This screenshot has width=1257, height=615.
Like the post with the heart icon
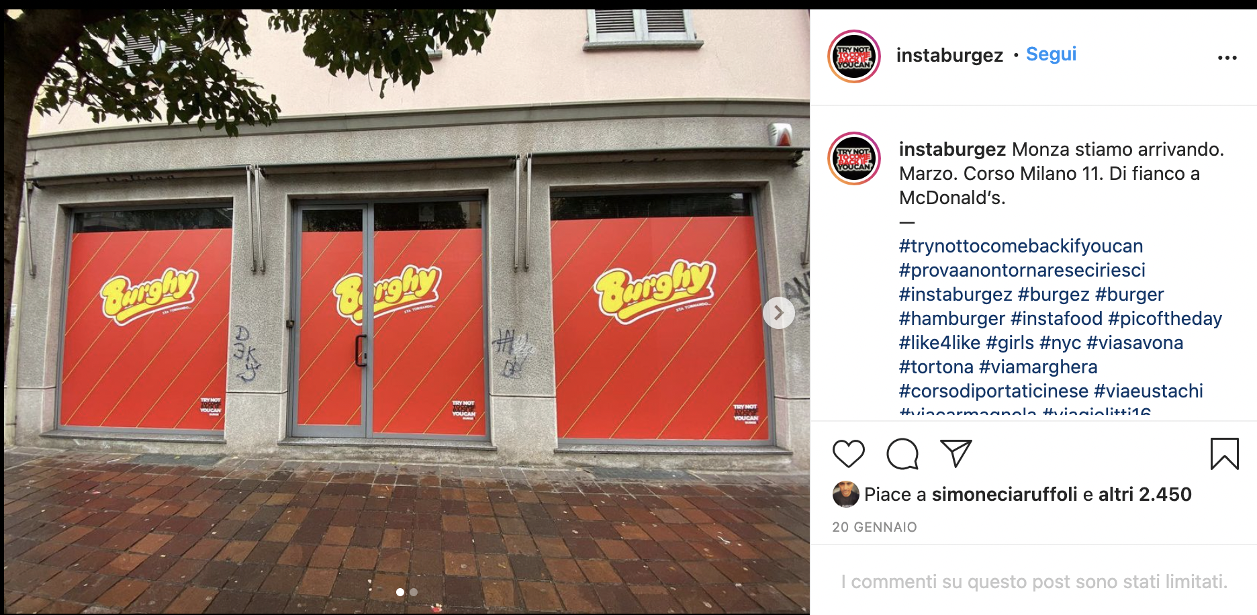[849, 454]
